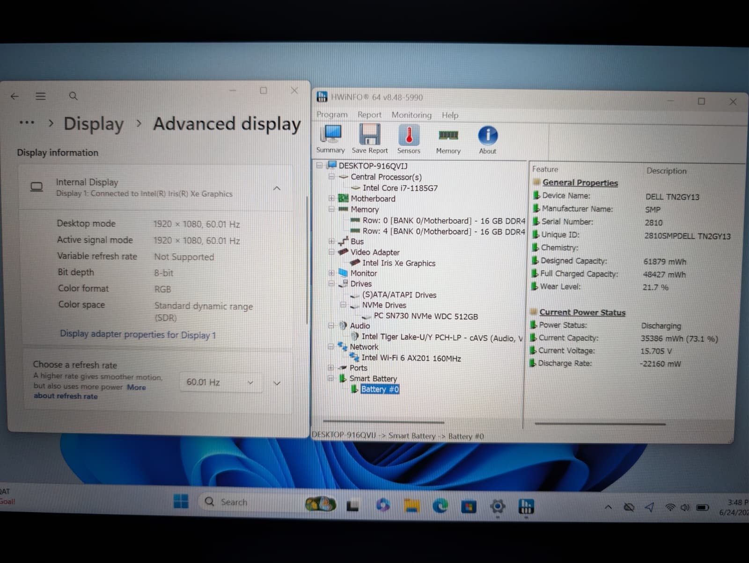The height and width of the screenshot is (563, 749).
Task: Open File Explorer from the taskbar
Action: 412,505
